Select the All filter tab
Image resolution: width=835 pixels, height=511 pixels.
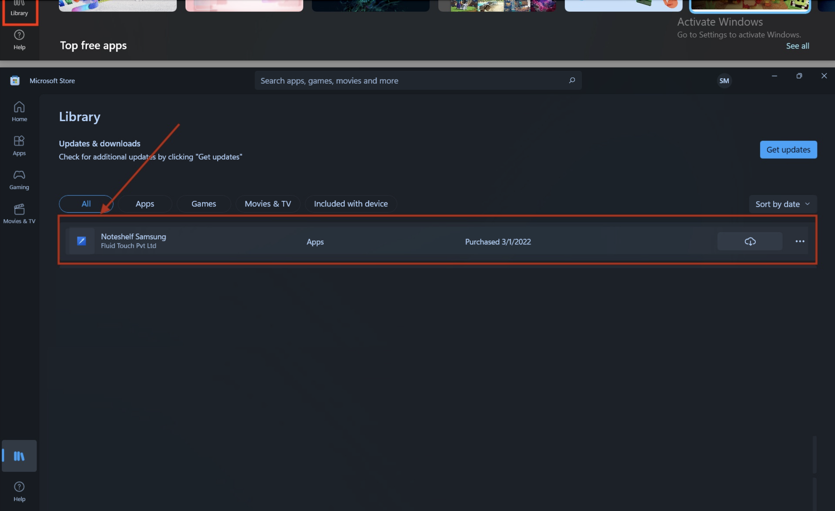point(86,204)
